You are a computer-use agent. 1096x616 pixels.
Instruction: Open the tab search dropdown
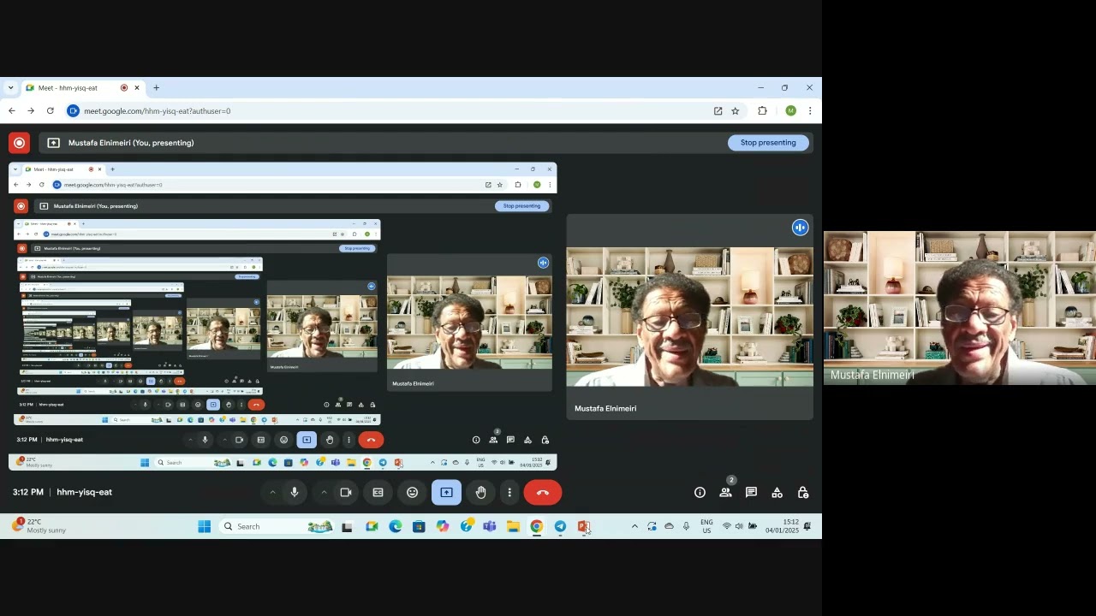pos(10,88)
